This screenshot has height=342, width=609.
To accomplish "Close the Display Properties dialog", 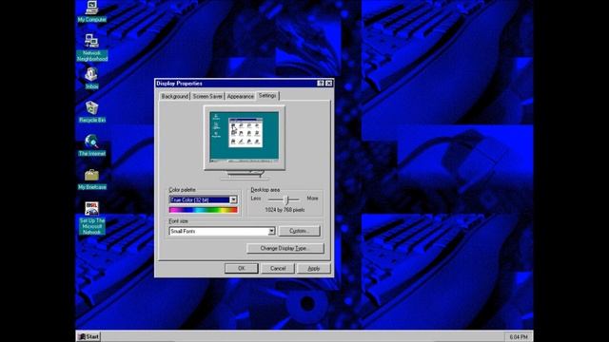I will (328, 84).
